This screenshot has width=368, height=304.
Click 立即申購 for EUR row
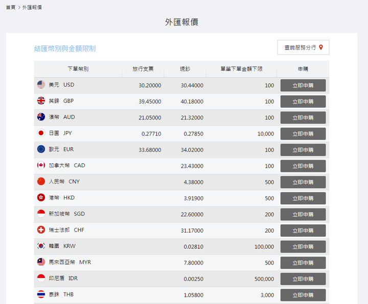(x=303, y=150)
